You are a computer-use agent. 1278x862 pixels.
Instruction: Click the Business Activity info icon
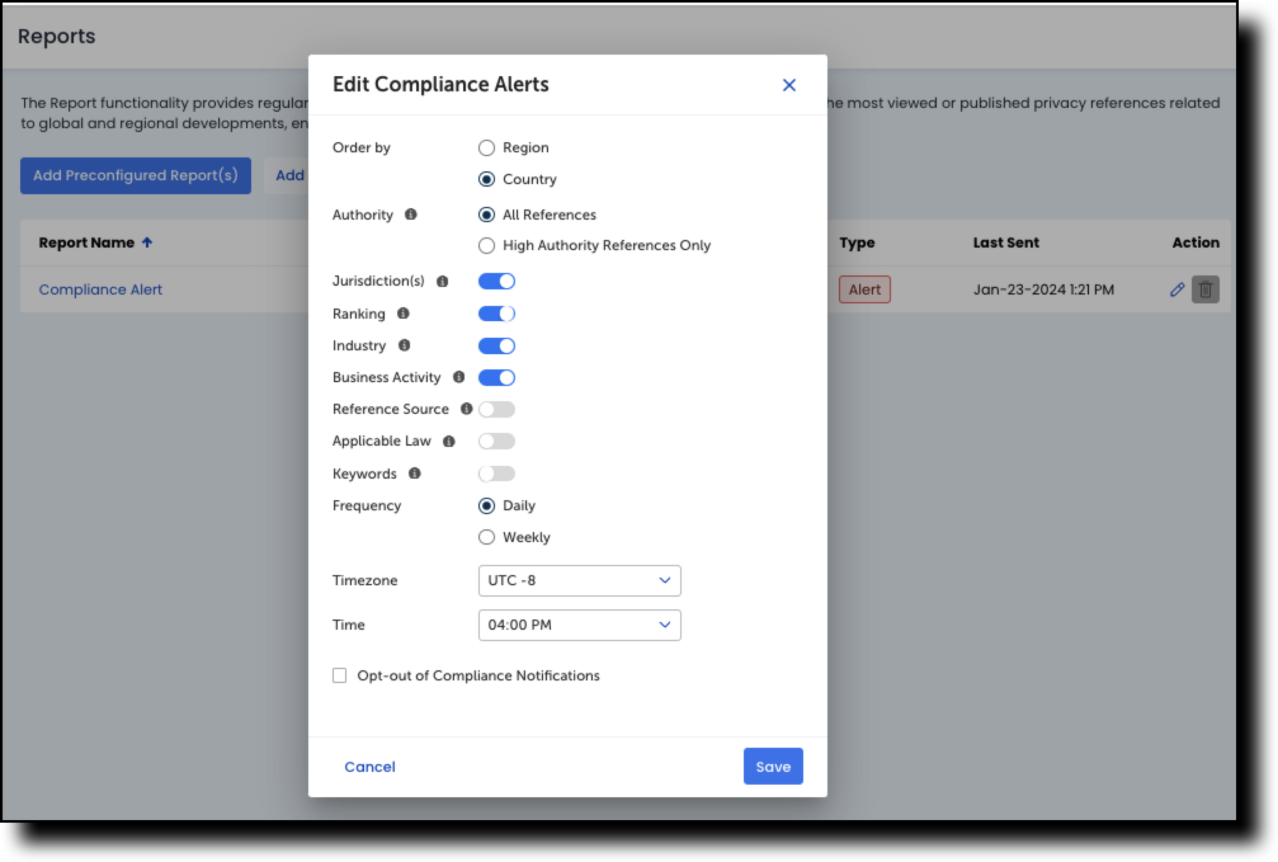[x=459, y=377]
